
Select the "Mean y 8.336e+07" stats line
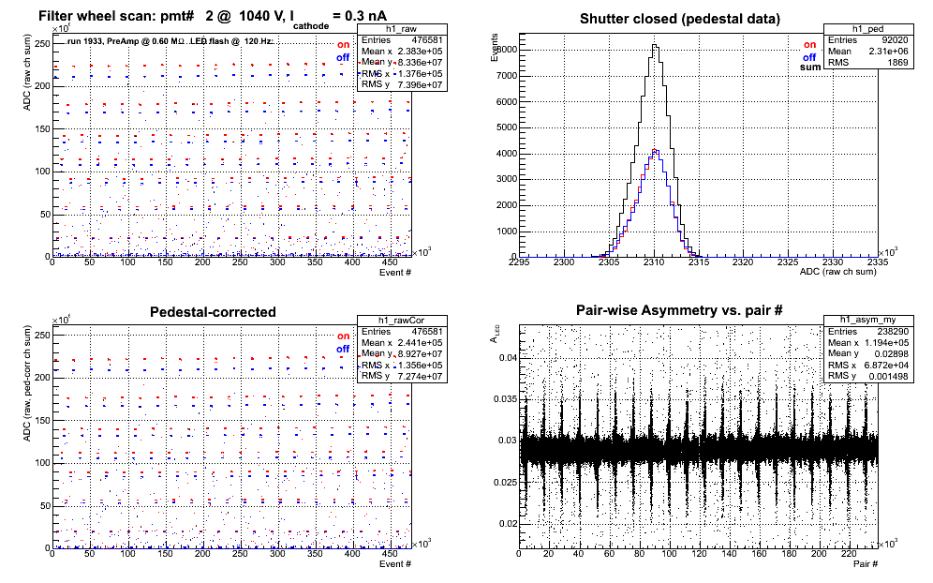tap(402, 62)
